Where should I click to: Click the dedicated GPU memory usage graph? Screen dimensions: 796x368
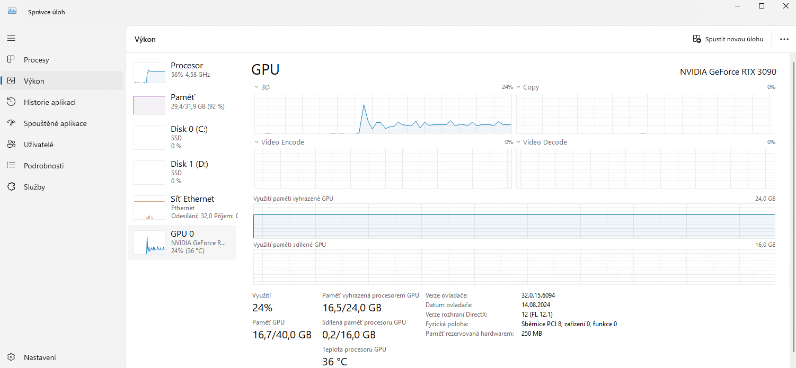514,221
